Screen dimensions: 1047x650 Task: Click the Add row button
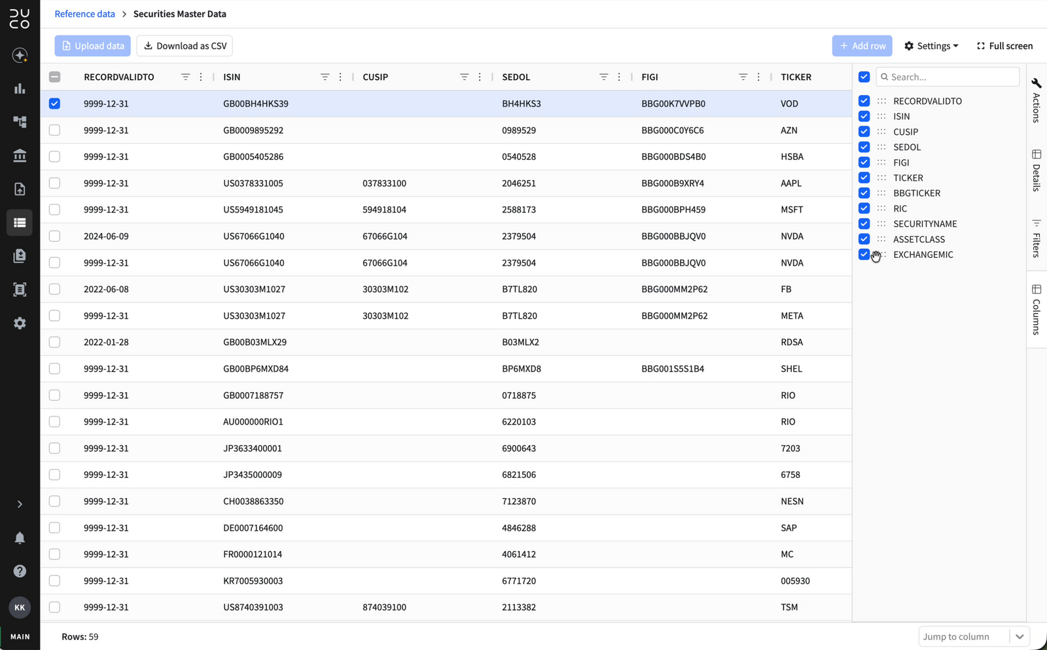coord(862,46)
